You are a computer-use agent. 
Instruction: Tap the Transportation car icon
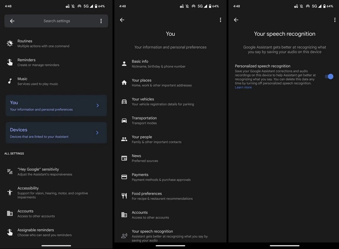[x=124, y=120]
